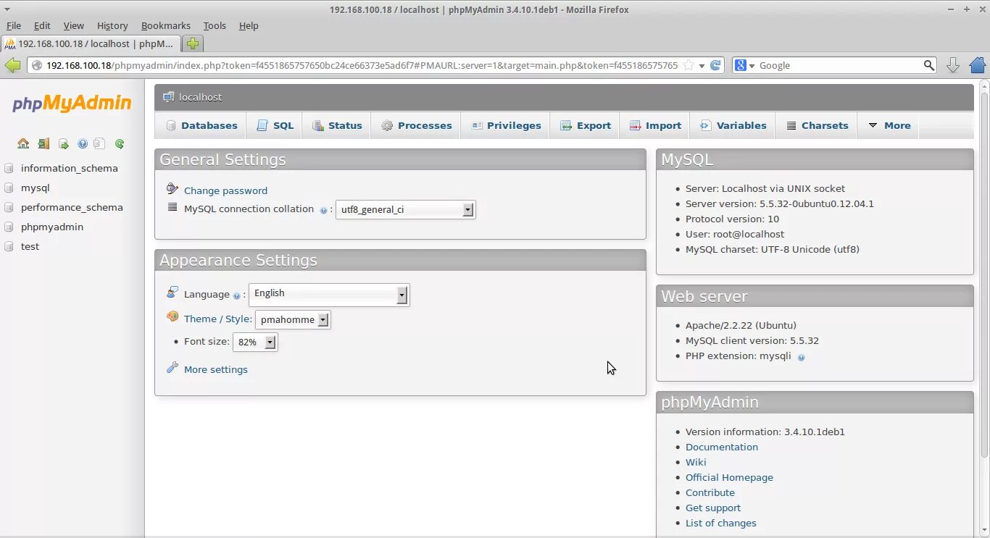The width and height of the screenshot is (990, 538).
Task: Click the Google search engine icon
Action: 741,65
